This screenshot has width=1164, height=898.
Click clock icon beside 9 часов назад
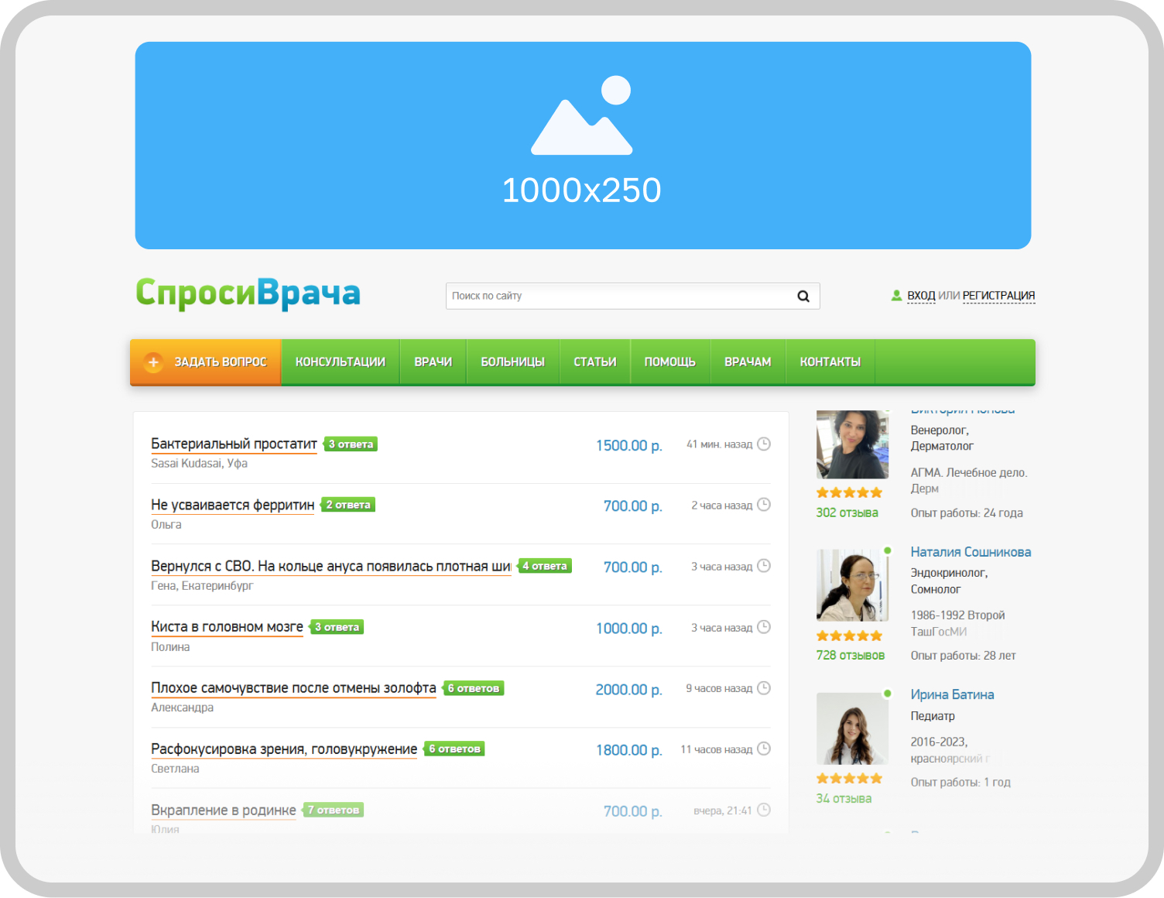coord(763,688)
